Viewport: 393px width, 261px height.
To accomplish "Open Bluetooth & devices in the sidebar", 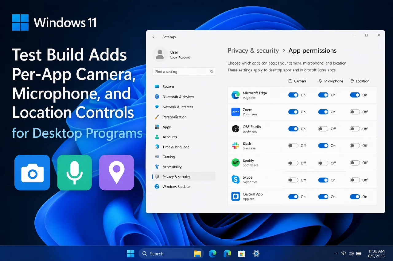I will (x=184, y=97).
